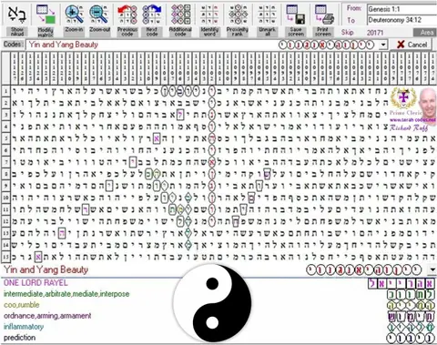Open the Codes dropdown arrow
437x345 pixels.
pyautogui.click(x=383, y=45)
